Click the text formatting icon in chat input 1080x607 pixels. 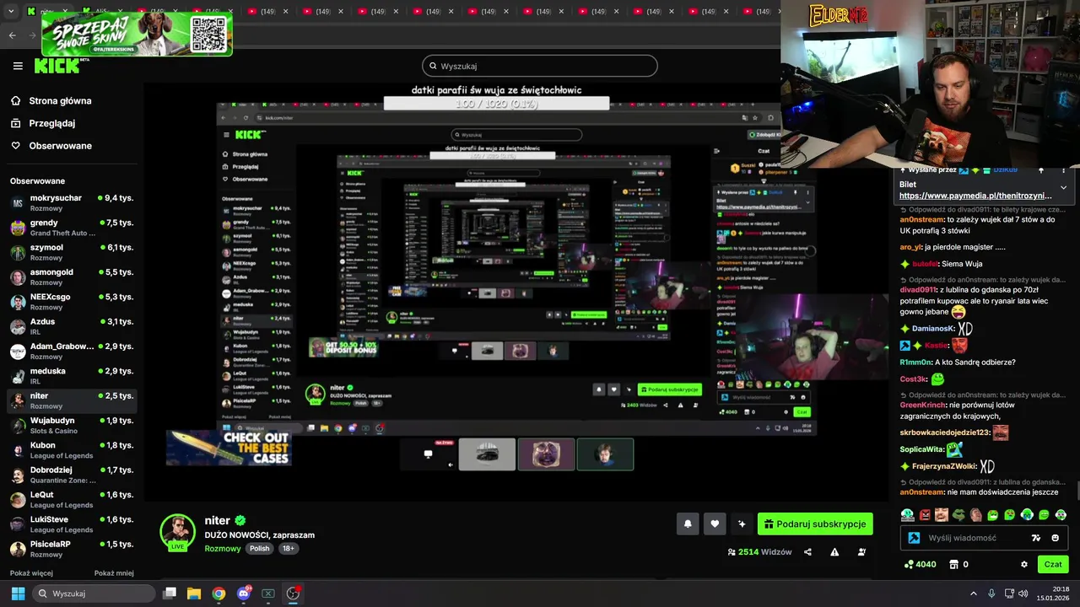pos(1036,538)
